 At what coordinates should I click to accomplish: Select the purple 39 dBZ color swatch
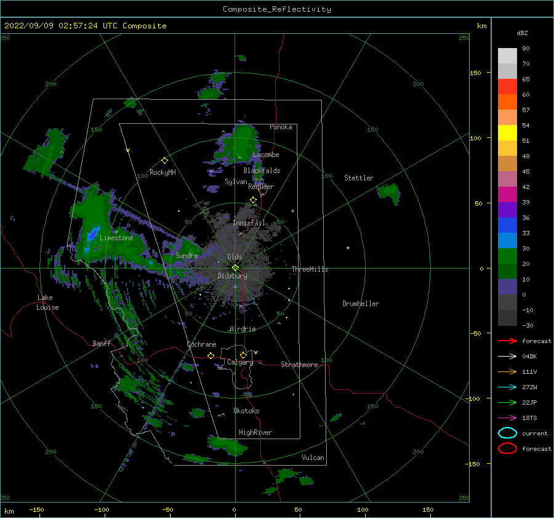[x=507, y=210]
